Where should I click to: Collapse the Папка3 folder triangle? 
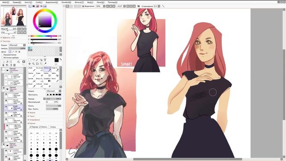tap(8, 89)
